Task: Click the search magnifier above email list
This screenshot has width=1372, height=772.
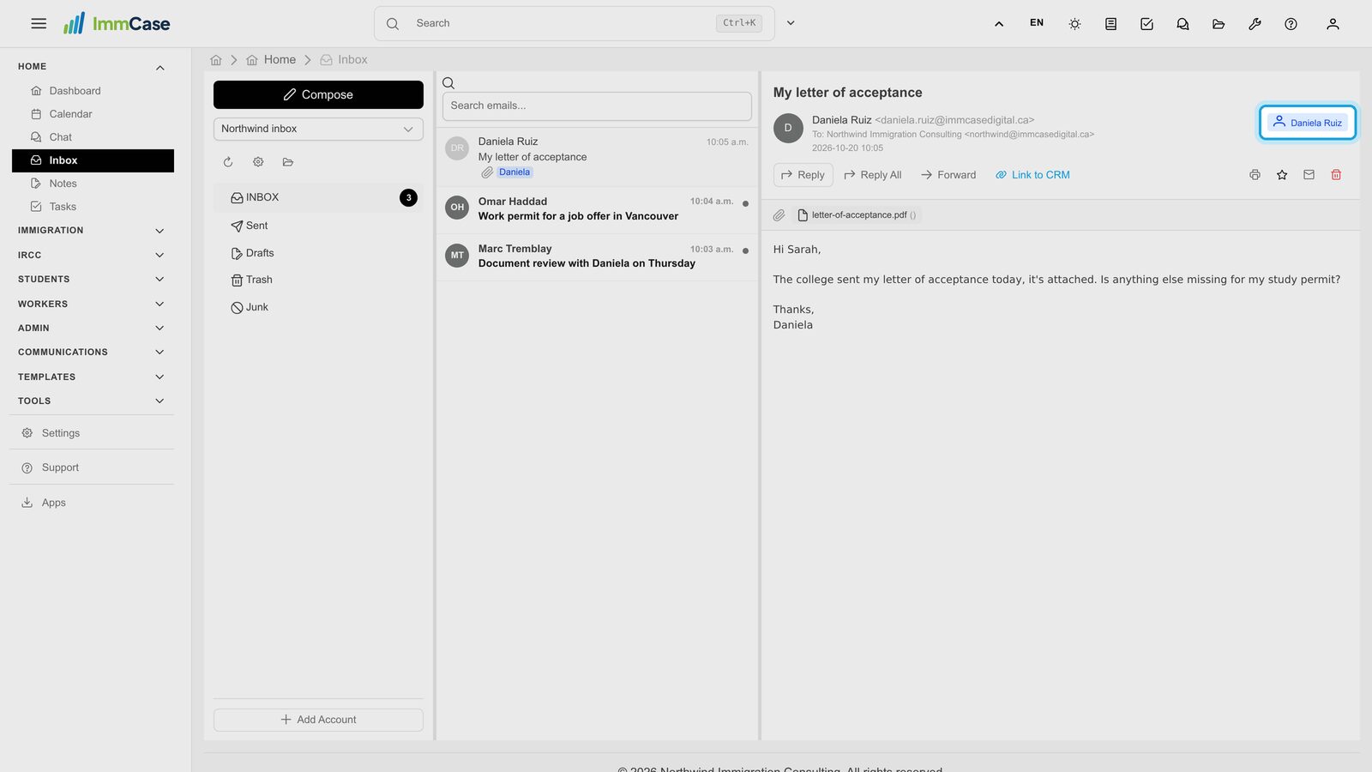Action: pos(448,83)
